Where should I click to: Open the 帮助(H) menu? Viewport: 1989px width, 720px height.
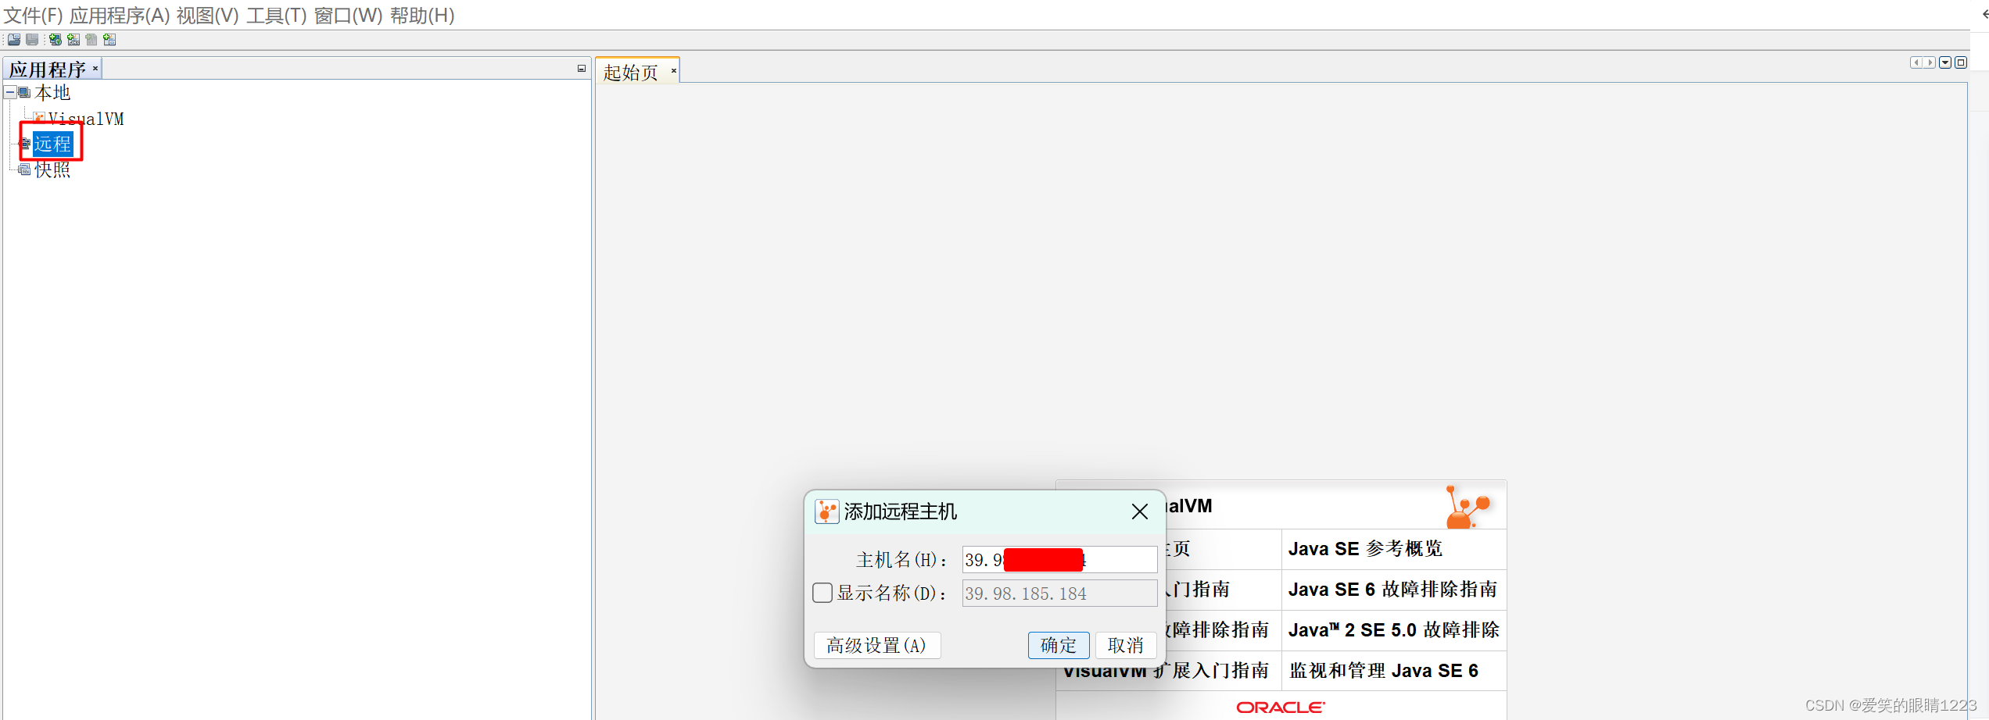tap(422, 15)
